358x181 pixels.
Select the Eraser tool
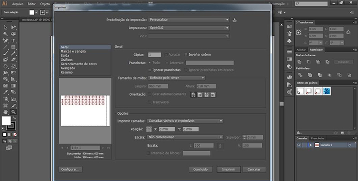coord(13,60)
